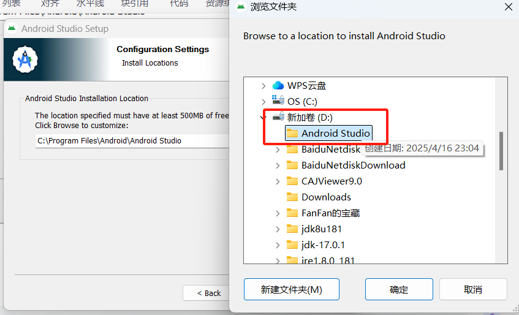The height and width of the screenshot is (315, 519).
Task: Click Android icon in 浏览文件夹 title bar
Action: [241, 7]
